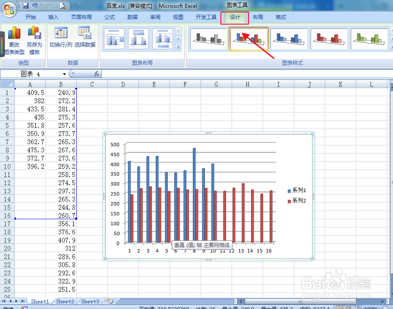Viewport: 393px width, 309px height.
Task: Select column B header
Action: point(61,84)
